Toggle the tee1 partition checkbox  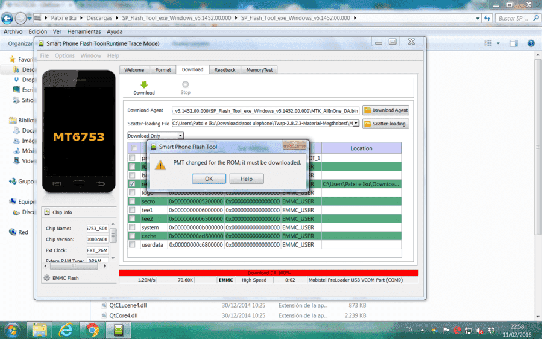(132, 210)
